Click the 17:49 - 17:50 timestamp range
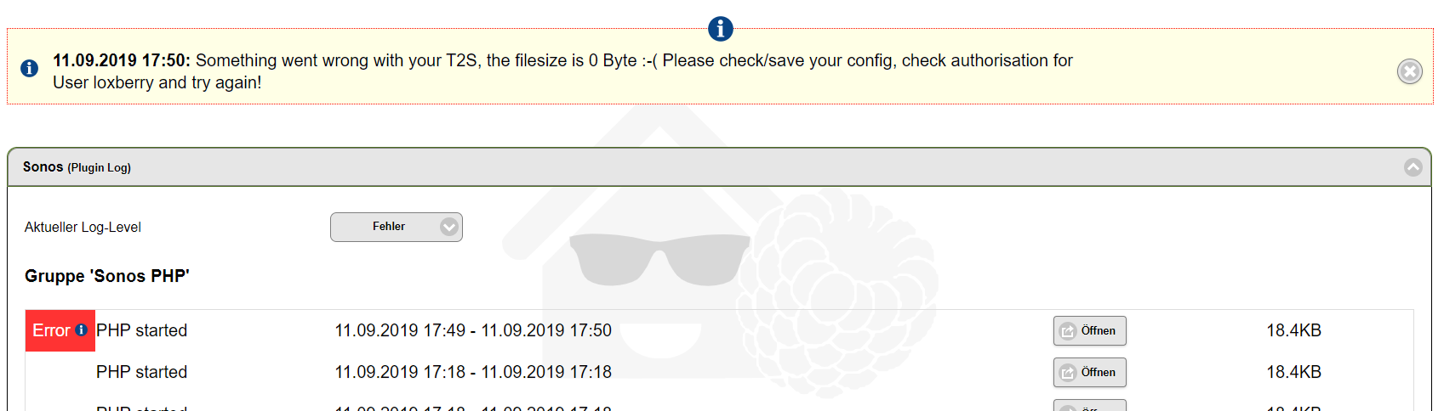1444x411 pixels. click(x=472, y=330)
